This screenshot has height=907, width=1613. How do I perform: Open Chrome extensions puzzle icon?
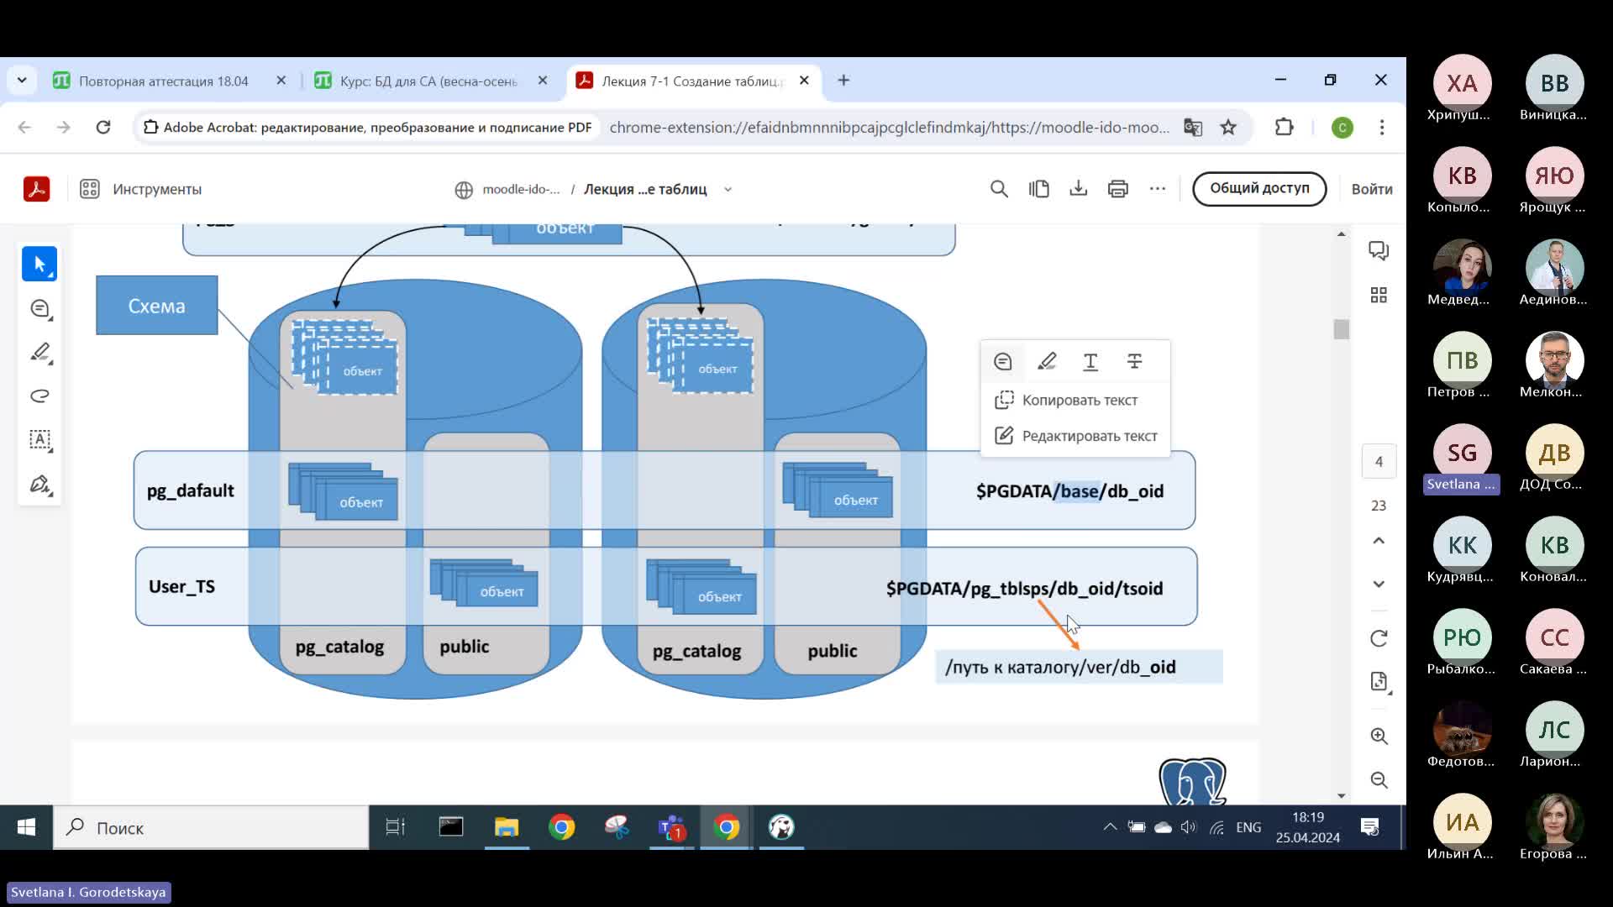point(1284,128)
